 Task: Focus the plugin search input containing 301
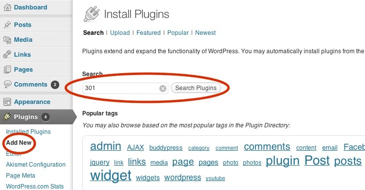[125, 88]
